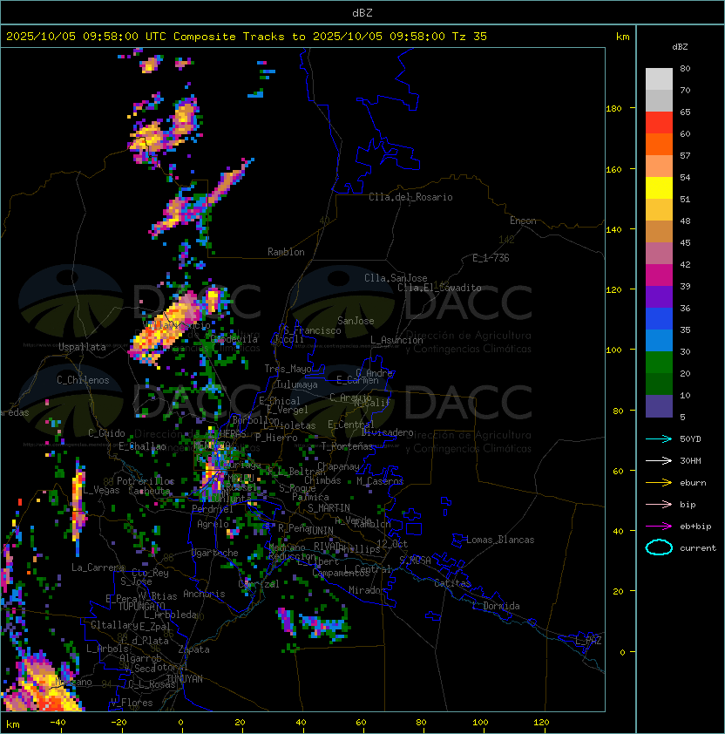Select the red swatch below 65
Image resolution: width=725 pixels, height=734 pixels.
tap(659, 123)
